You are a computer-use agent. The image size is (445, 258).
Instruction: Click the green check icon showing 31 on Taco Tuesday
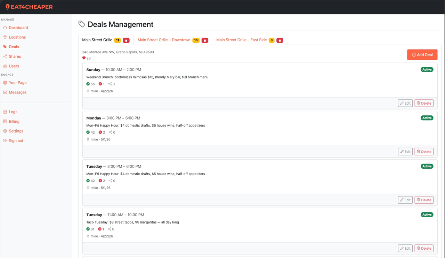(88, 229)
